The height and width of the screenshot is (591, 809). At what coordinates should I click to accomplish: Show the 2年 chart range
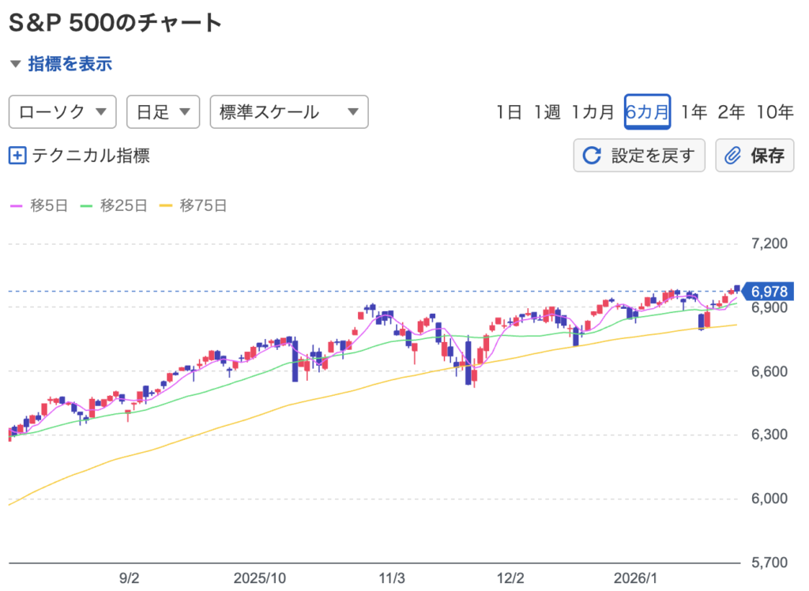click(x=731, y=112)
